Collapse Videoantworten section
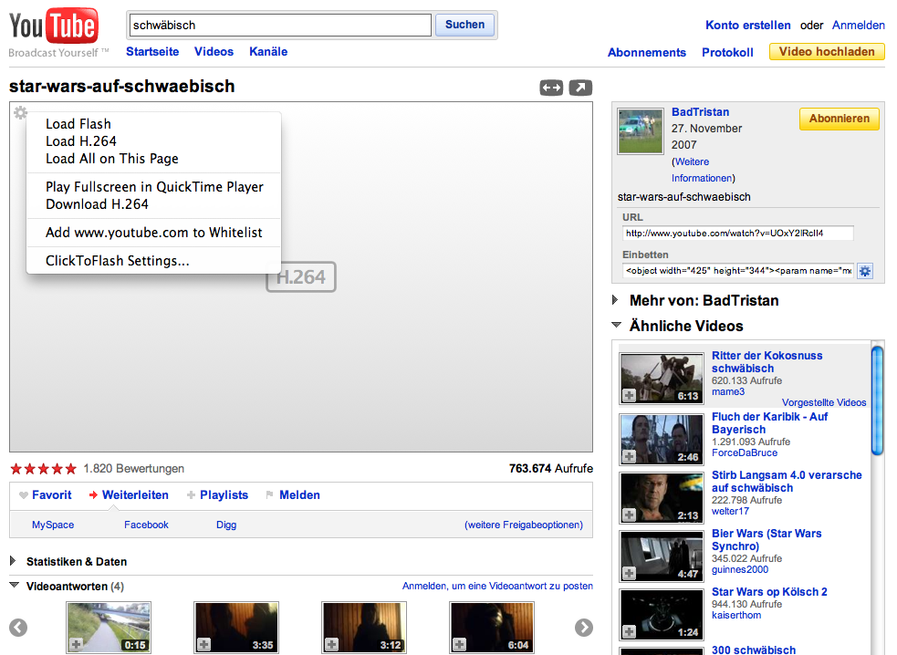 pyautogui.click(x=15, y=585)
